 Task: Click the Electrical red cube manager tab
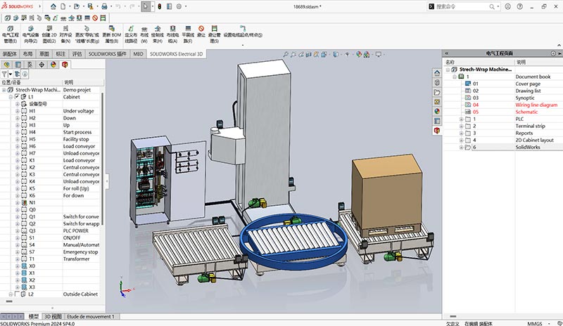(65, 65)
